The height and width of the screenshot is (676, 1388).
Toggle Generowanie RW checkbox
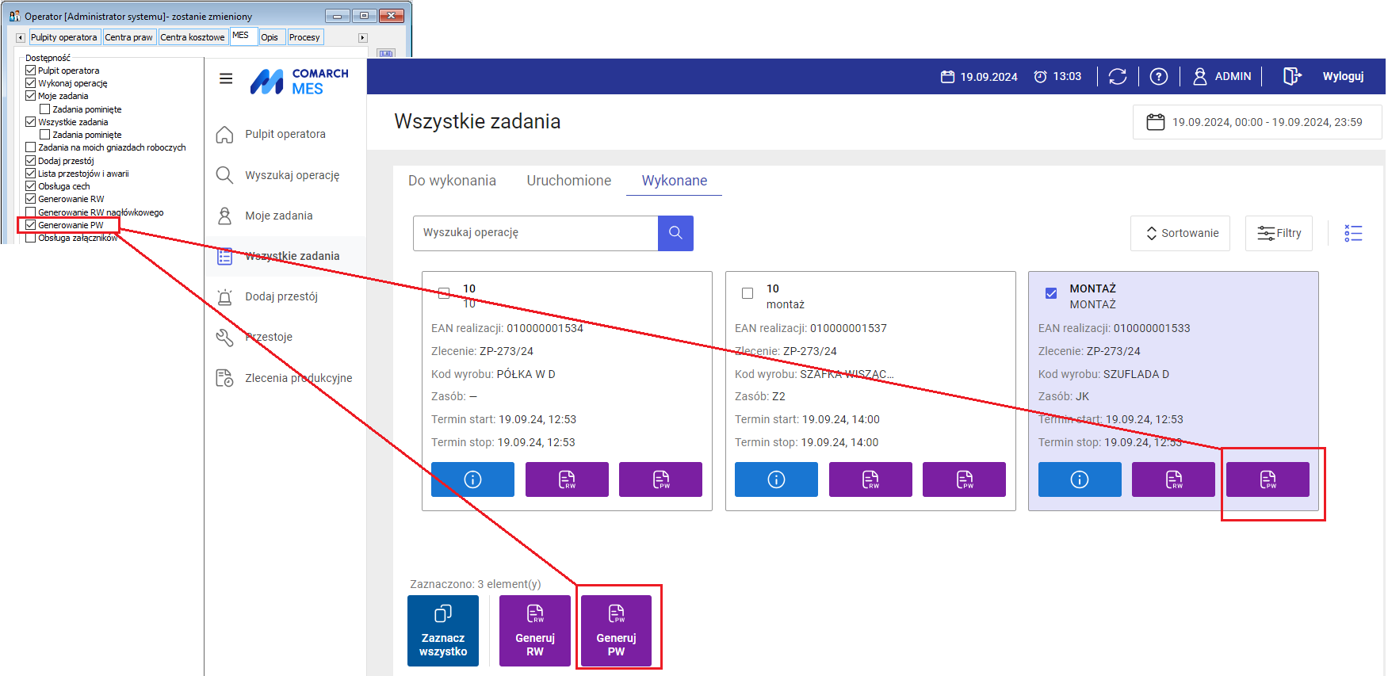[31, 199]
